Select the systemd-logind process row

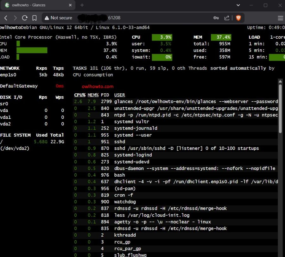(175, 155)
